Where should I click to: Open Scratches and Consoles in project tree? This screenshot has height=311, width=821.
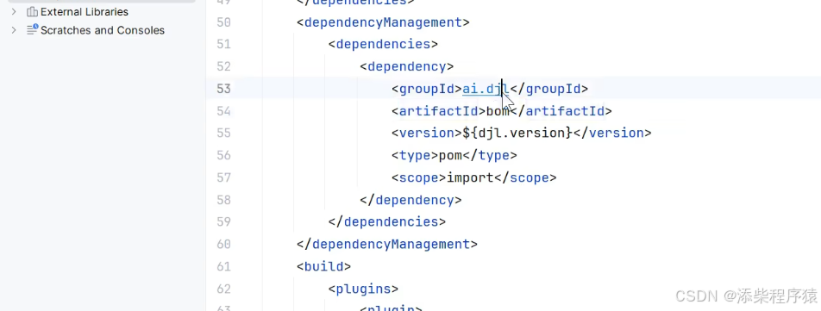(x=103, y=30)
